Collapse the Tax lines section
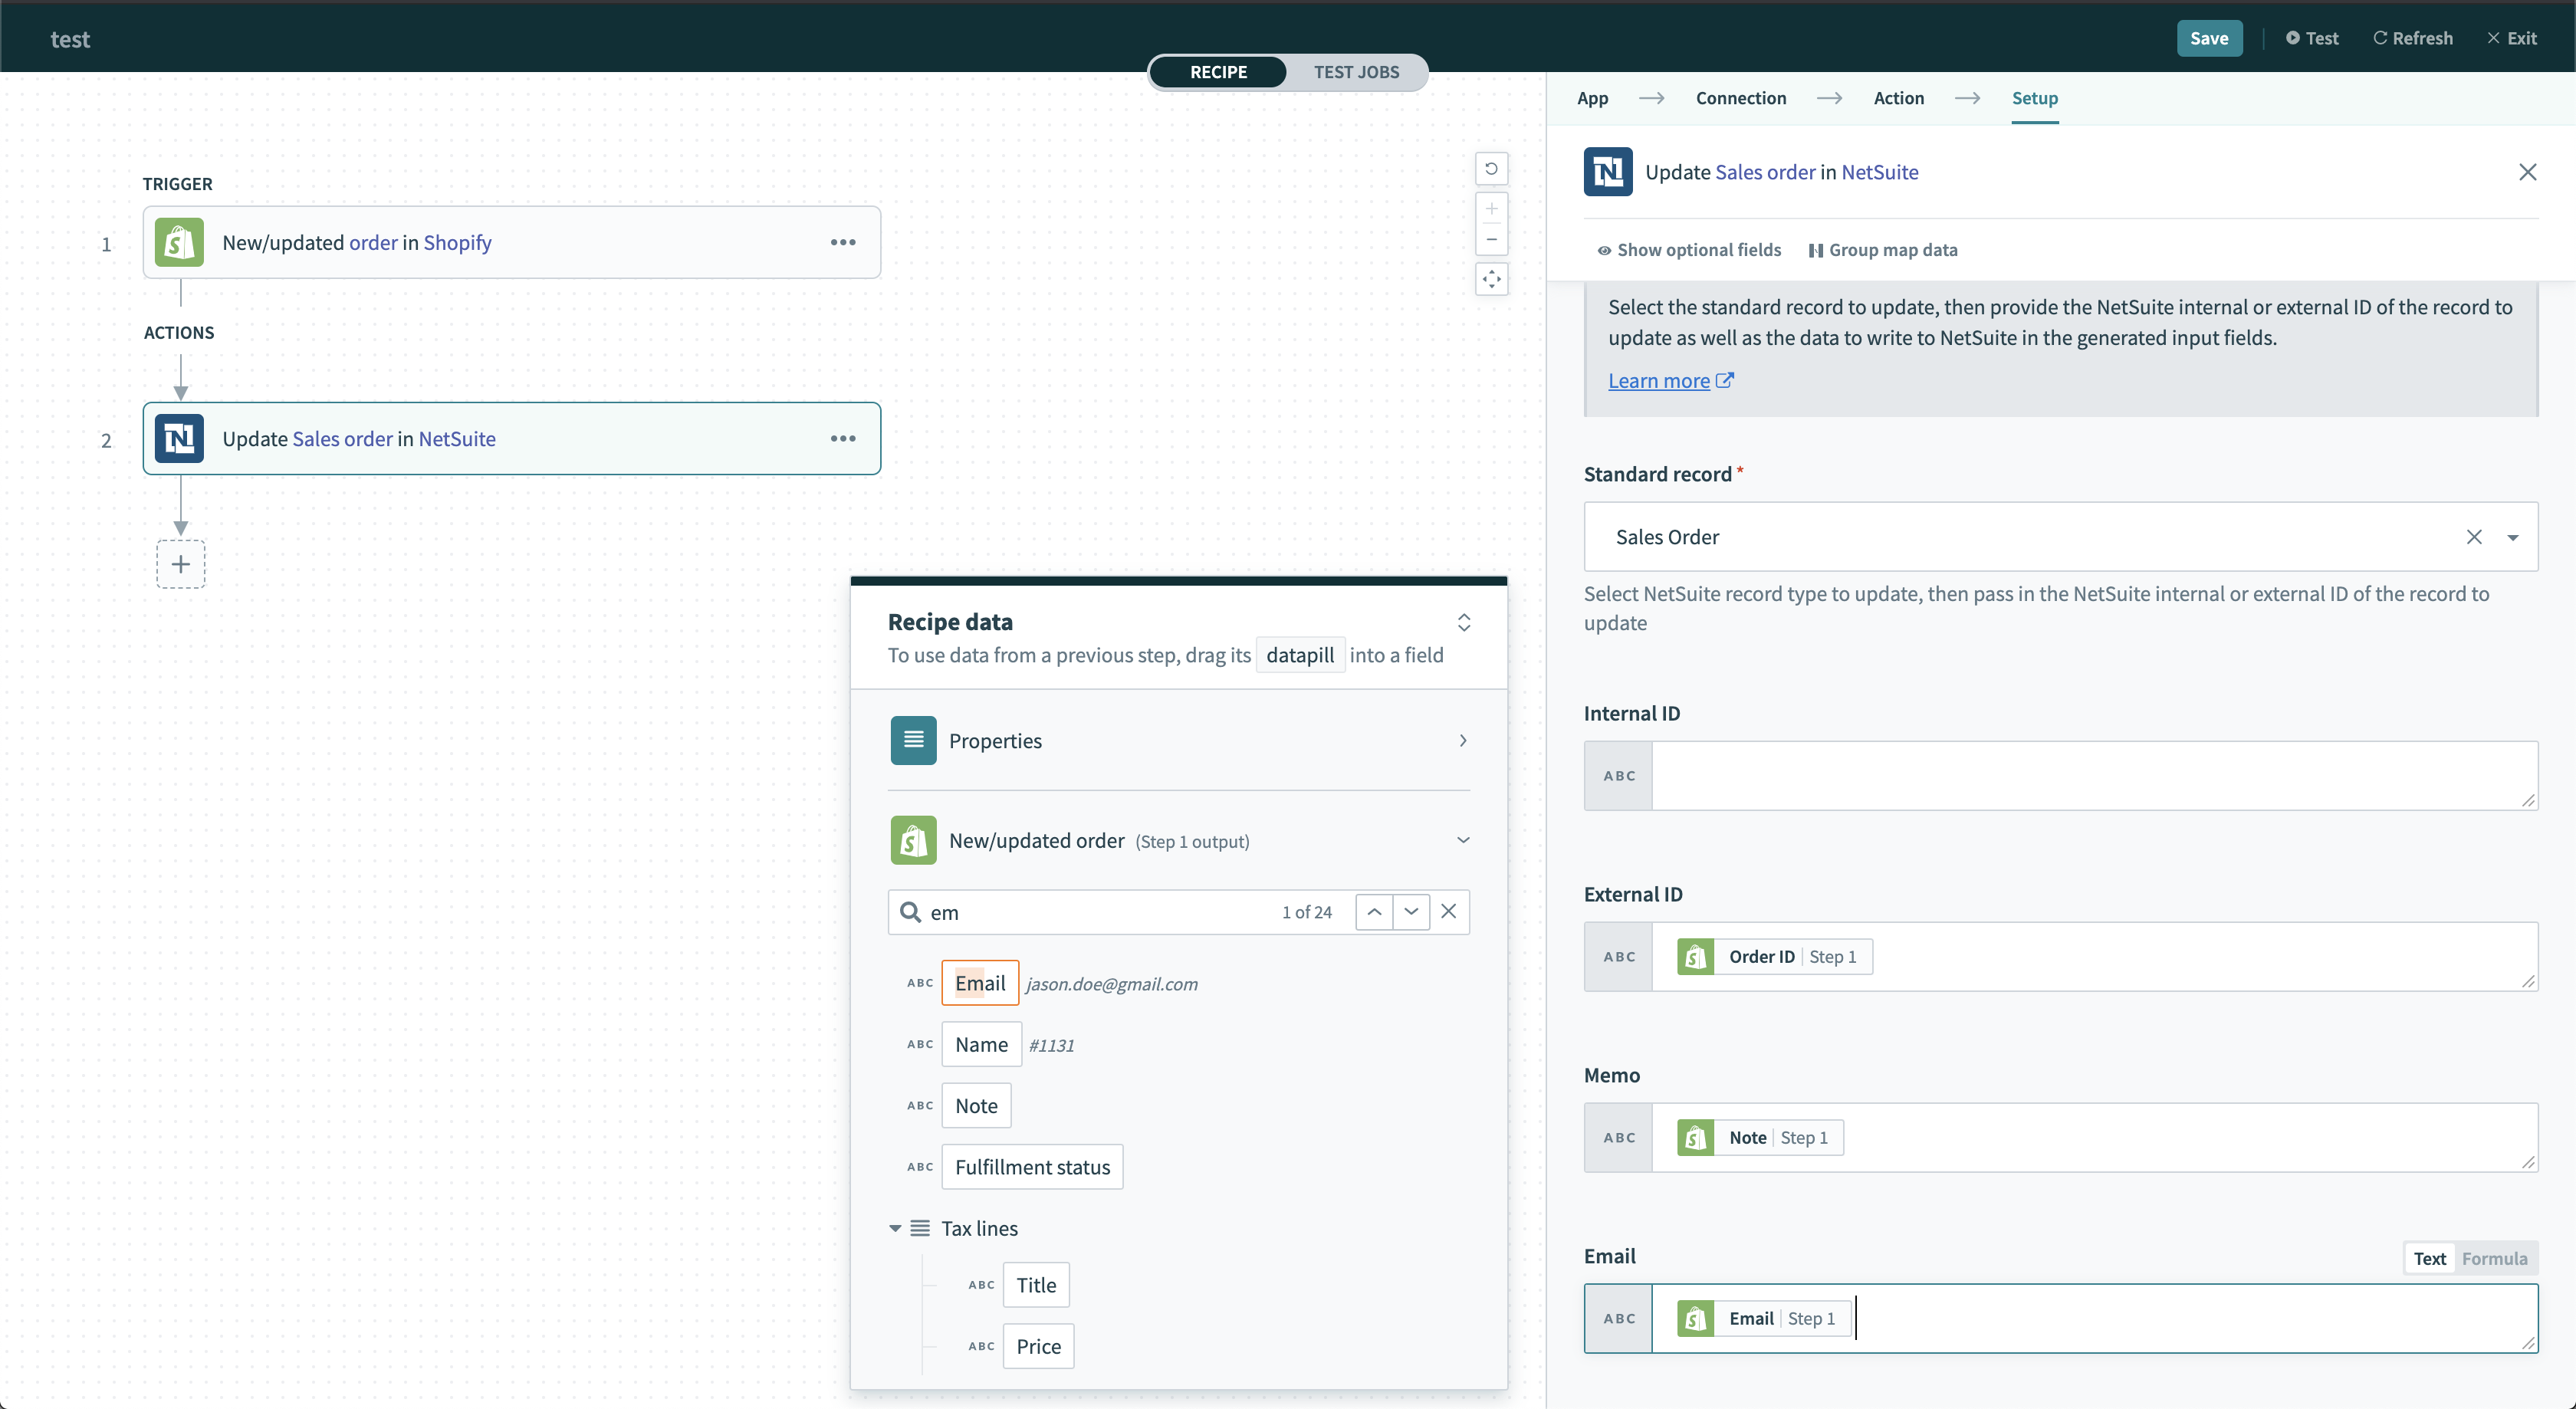Viewport: 2576px width, 1409px height. point(894,1228)
